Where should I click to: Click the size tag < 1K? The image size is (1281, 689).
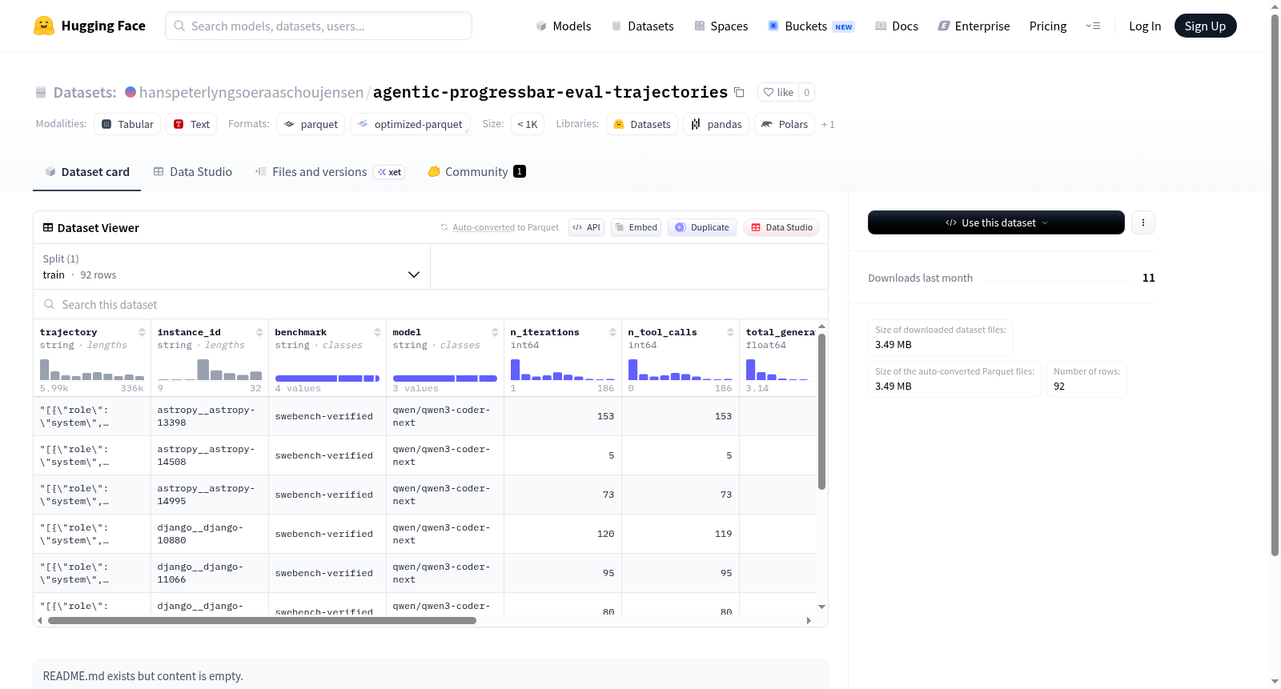pos(527,124)
